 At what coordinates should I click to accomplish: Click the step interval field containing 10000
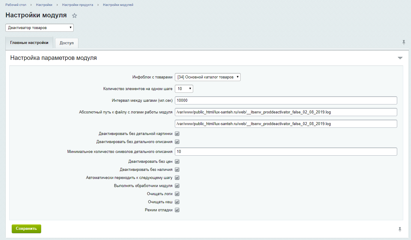[x=286, y=101]
